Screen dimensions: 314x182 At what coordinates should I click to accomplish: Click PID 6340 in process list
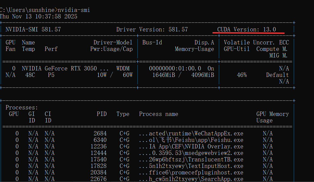100,140
